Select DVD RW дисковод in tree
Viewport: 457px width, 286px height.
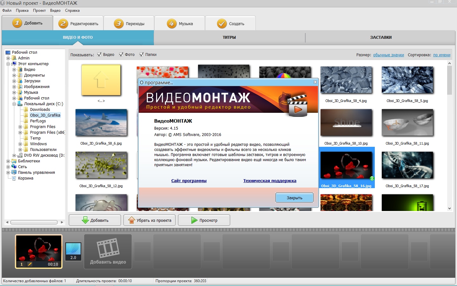44,155
